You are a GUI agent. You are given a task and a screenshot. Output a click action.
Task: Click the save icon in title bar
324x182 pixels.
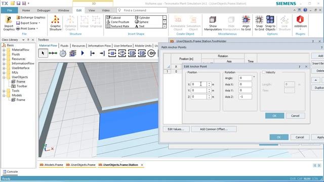18,4
